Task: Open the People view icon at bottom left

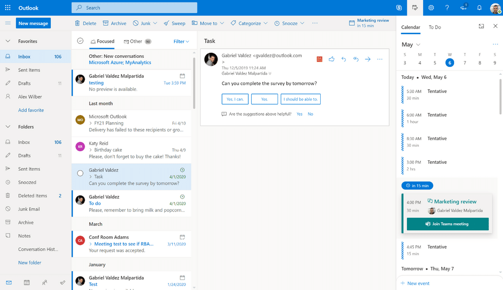Action: point(45,282)
